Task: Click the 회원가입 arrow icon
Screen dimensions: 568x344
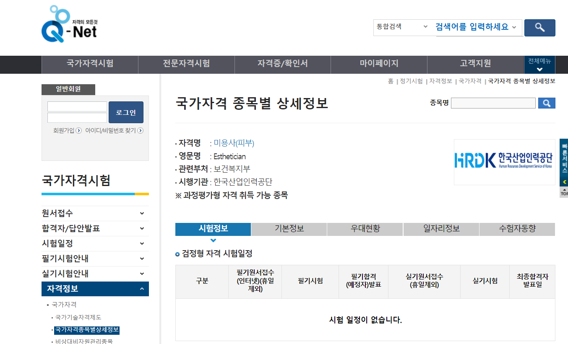Action: pos(78,130)
